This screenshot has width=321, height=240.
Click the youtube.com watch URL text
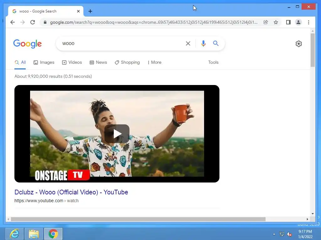tap(46, 201)
